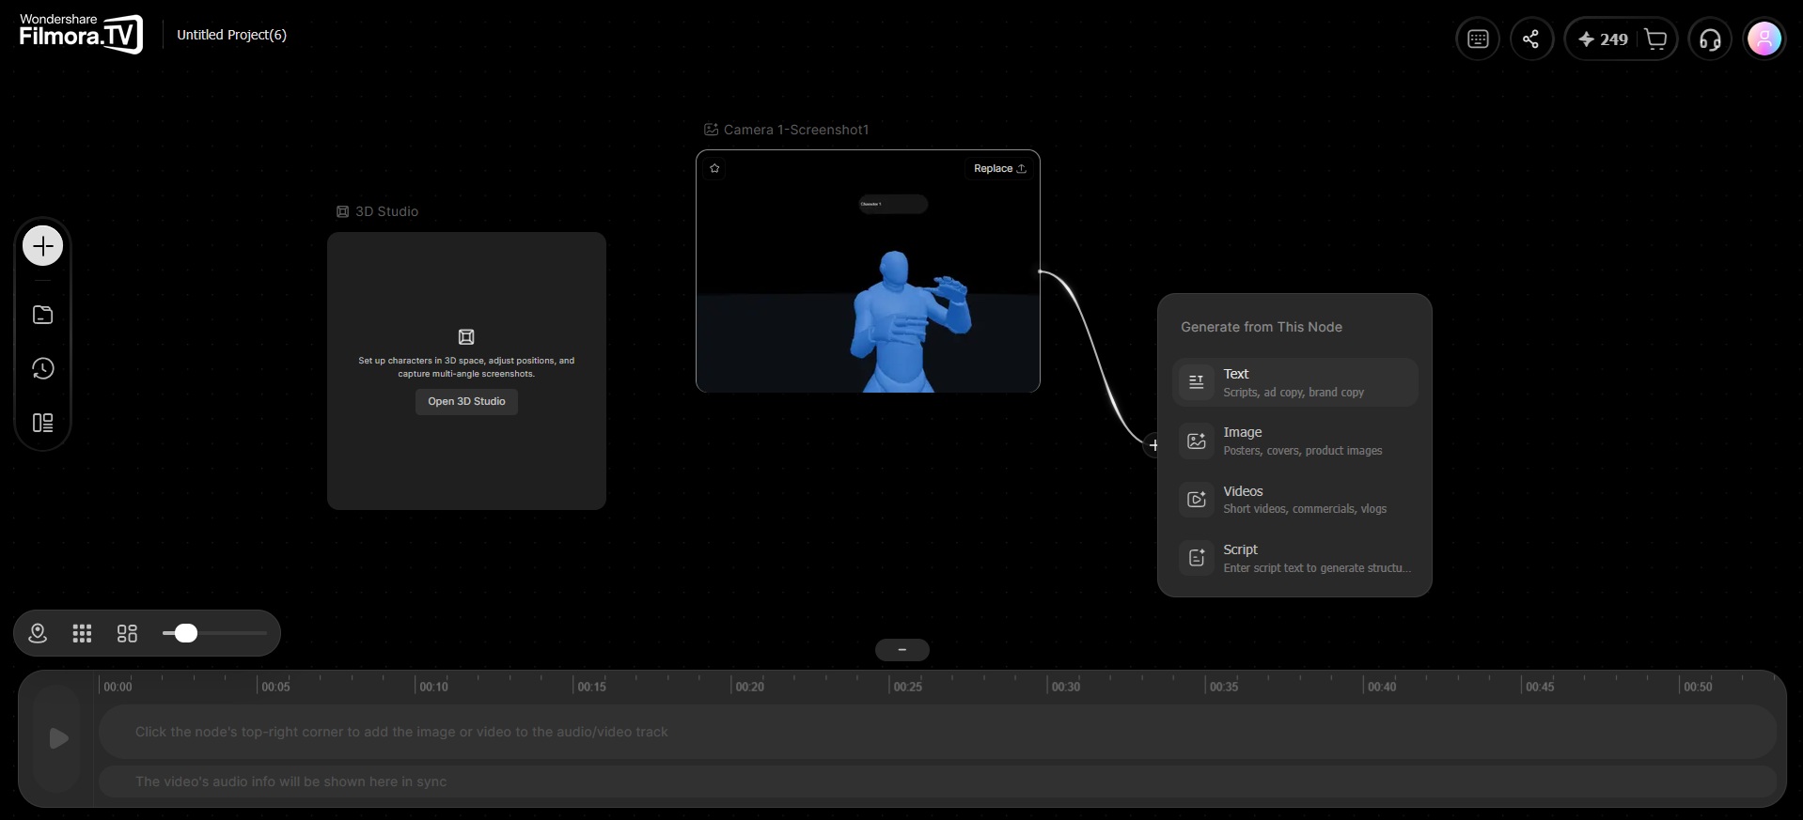Click the audio info track row
This screenshot has height=820, width=1803.
click(937, 781)
